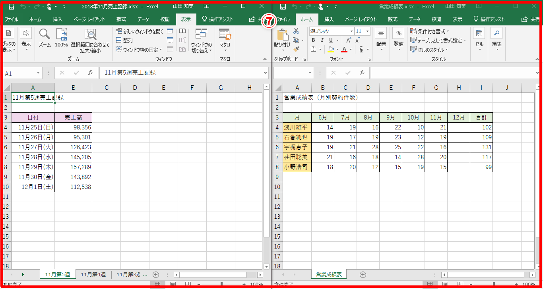This screenshot has height=289, width=543.
Task: Switch to データ tab in 営業成績表 window
Action: click(x=415, y=19)
